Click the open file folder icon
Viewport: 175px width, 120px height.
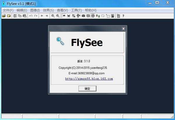pyautogui.click(x=4, y=16)
